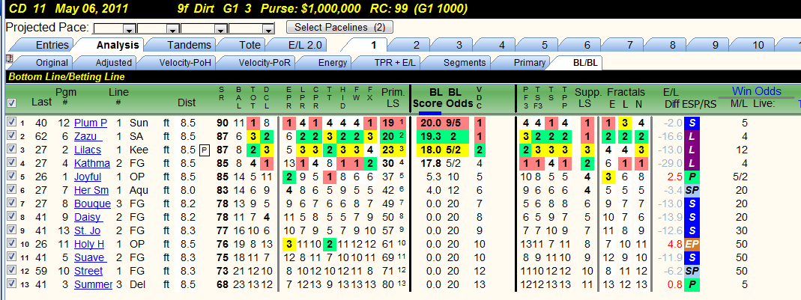Uncheck the Zazu row checkbox
The image size is (801, 300).
(x=12, y=136)
